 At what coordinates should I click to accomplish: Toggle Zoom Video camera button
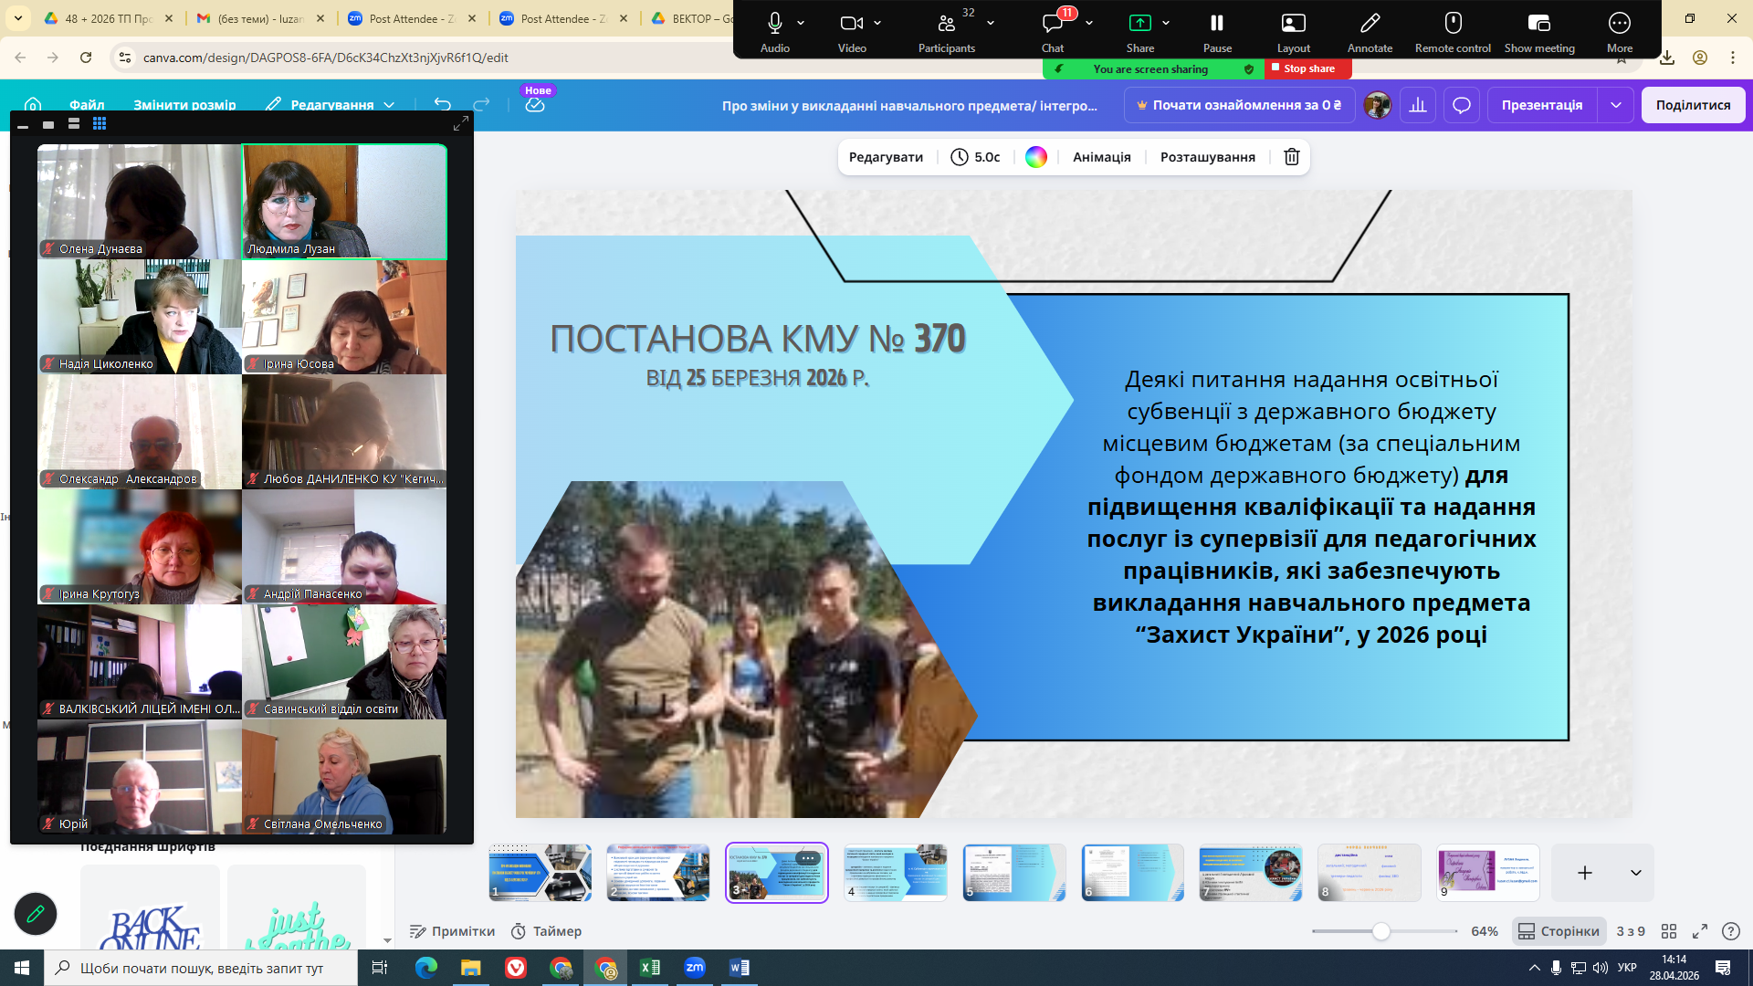pos(851,25)
